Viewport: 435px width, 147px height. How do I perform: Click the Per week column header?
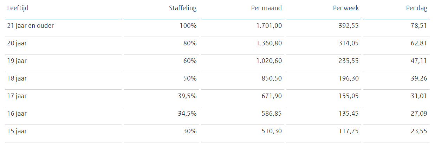click(346, 8)
